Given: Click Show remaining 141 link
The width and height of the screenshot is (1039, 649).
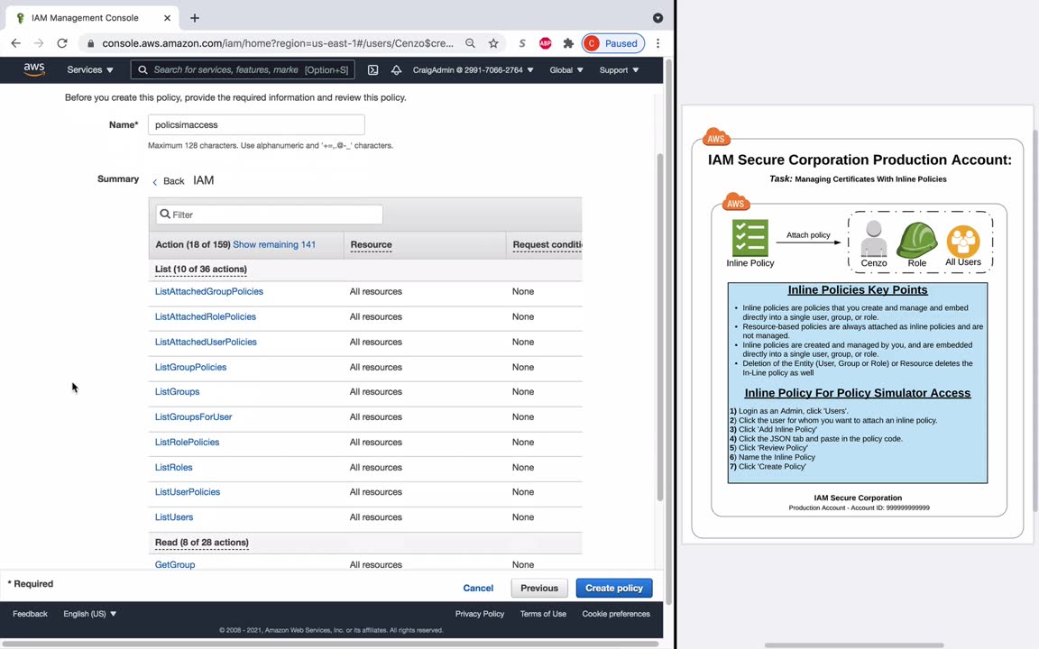Looking at the screenshot, I should (274, 244).
